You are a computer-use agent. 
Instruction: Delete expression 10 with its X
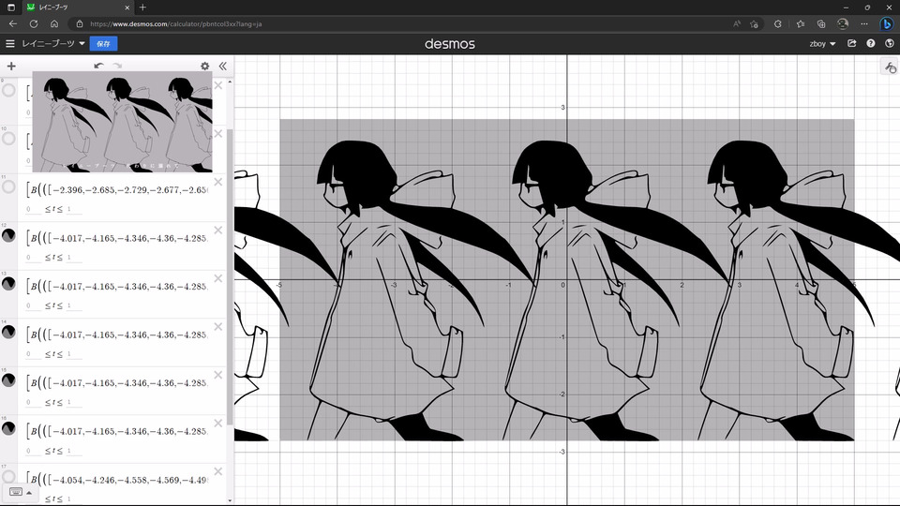tap(218, 134)
